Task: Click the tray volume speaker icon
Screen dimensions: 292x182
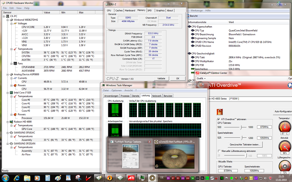Action: [x=265, y=178]
